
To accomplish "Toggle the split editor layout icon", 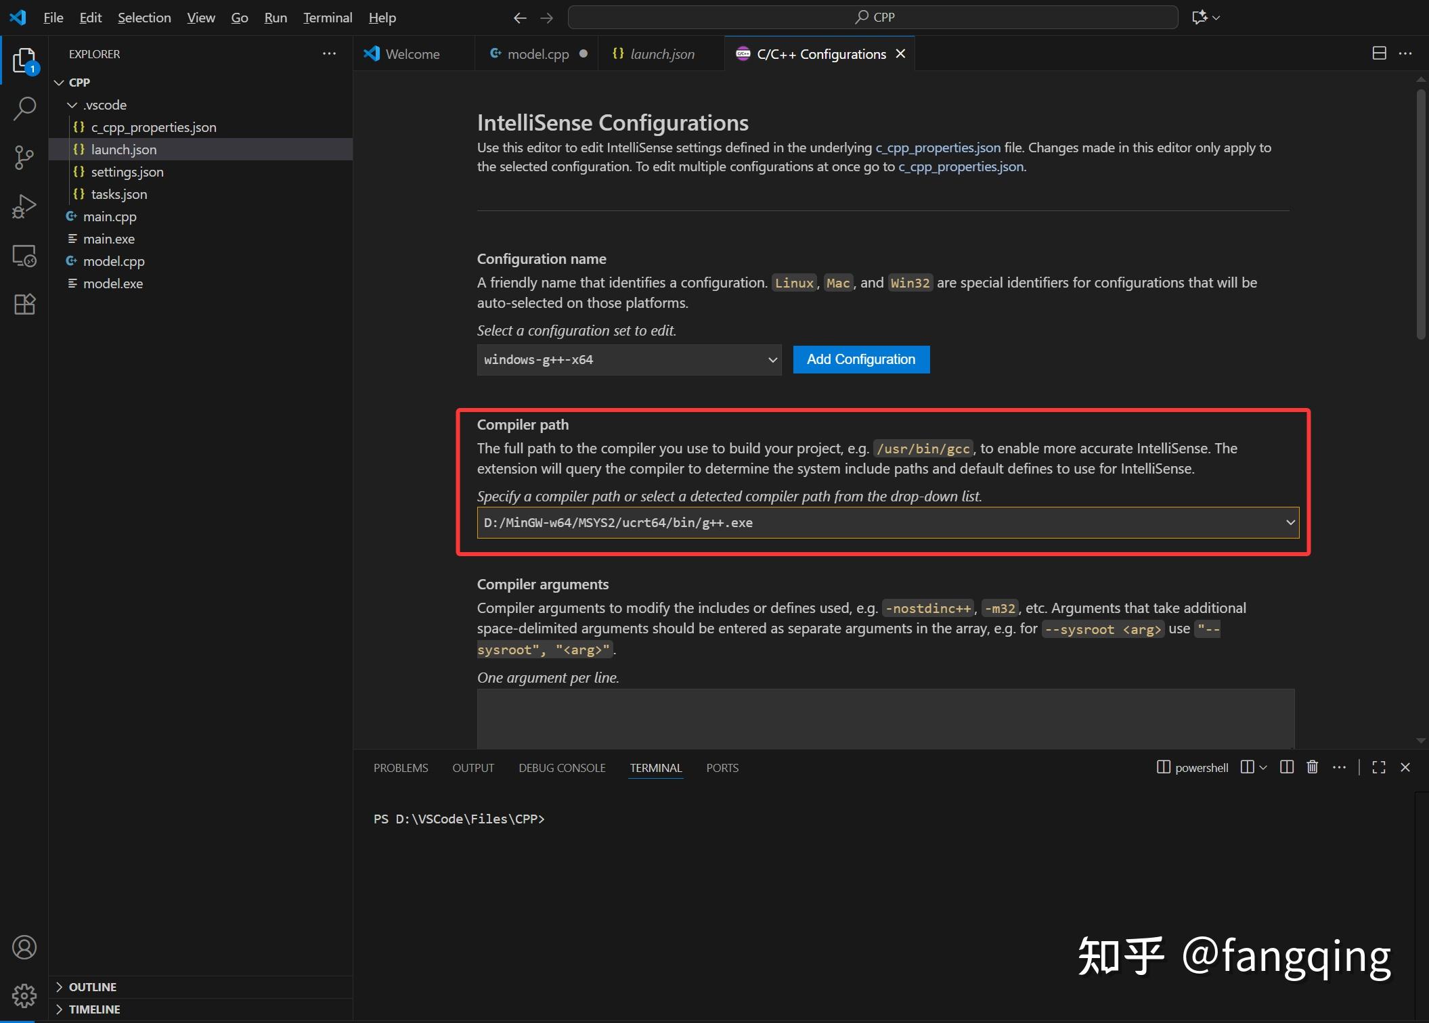I will (x=1380, y=53).
